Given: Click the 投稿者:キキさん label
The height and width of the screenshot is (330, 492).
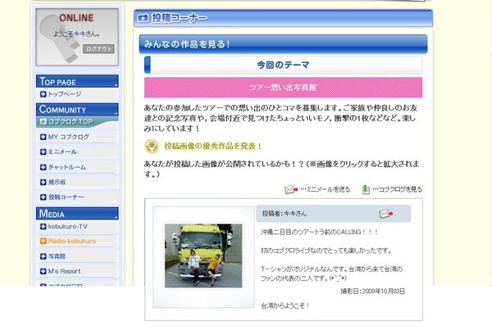Looking at the screenshot, I should [285, 214].
